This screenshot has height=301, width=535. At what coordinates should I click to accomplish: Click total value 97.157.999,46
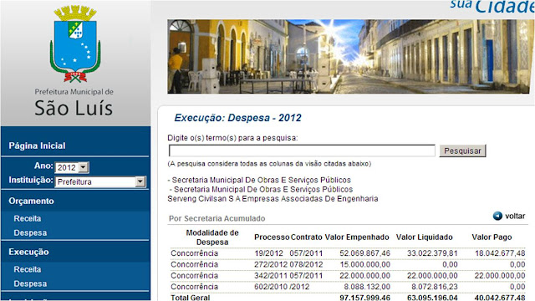pyautogui.click(x=364, y=298)
